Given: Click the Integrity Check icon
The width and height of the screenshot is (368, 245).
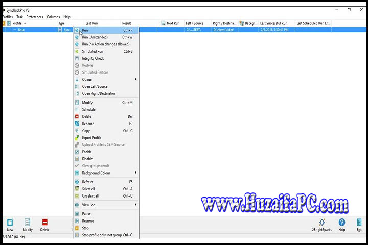Looking at the screenshot, I should pyautogui.click(x=77, y=58).
